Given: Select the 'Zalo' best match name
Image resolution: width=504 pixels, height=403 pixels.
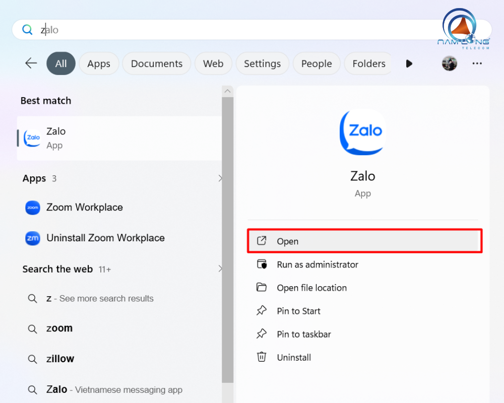Looking at the screenshot, I should [56, 131].
